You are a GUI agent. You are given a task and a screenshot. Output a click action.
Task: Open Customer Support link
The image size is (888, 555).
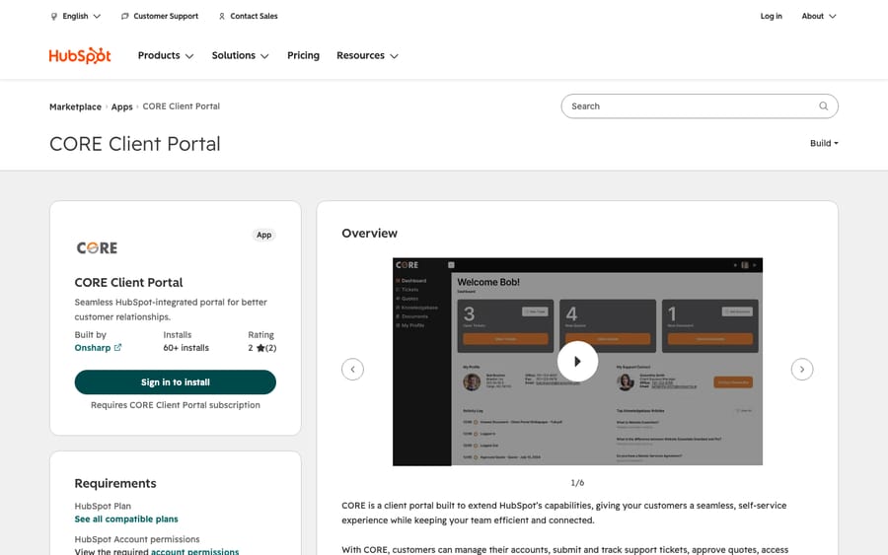[166, 17]
